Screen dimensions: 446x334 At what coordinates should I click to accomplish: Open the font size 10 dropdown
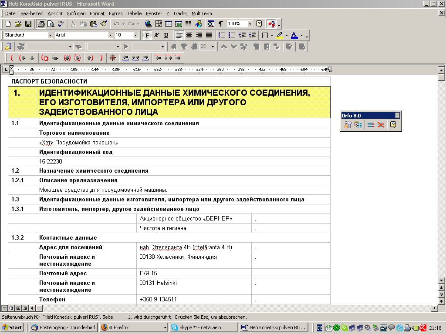point(136,35)
